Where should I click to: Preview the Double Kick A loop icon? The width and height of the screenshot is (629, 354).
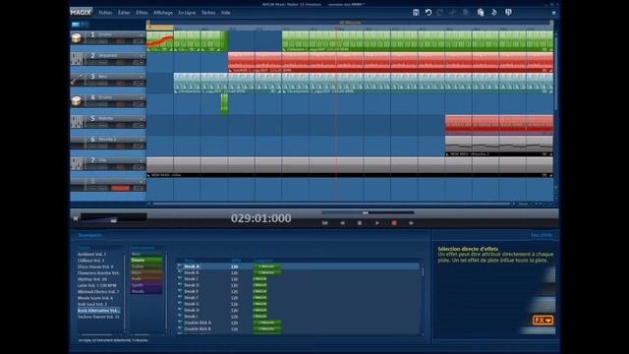[180, 323]
